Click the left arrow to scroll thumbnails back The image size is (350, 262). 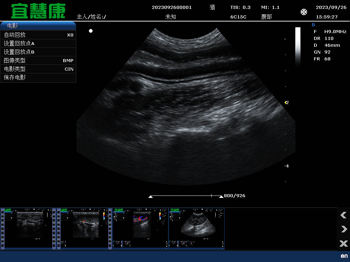click(344, 215)
